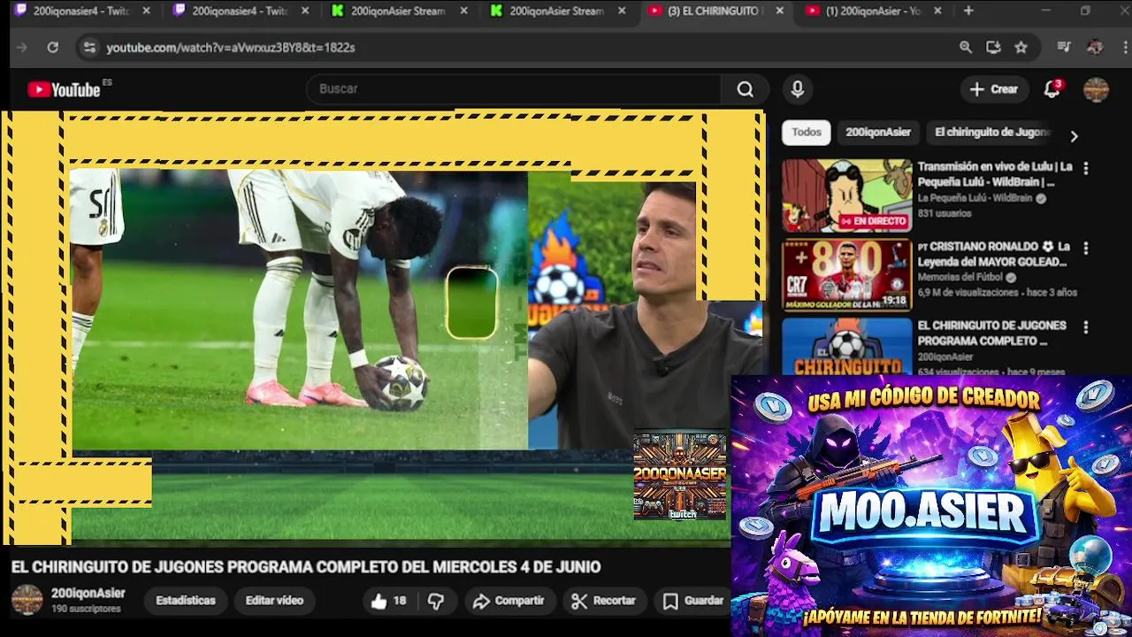
Task: Click the Crear button
Action: pos(993,89)
